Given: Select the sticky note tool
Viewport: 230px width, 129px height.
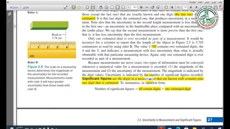Looking at the screenshot, I should pyautogui.click(x=73, y=7).
